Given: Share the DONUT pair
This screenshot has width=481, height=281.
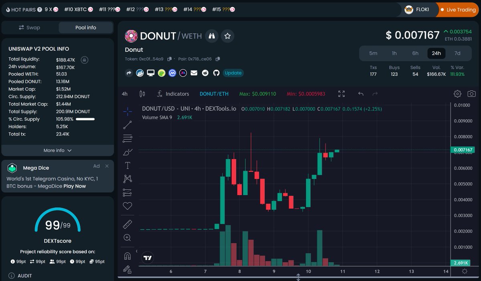Looking at the screenshot, I should [x=129, y=73].
